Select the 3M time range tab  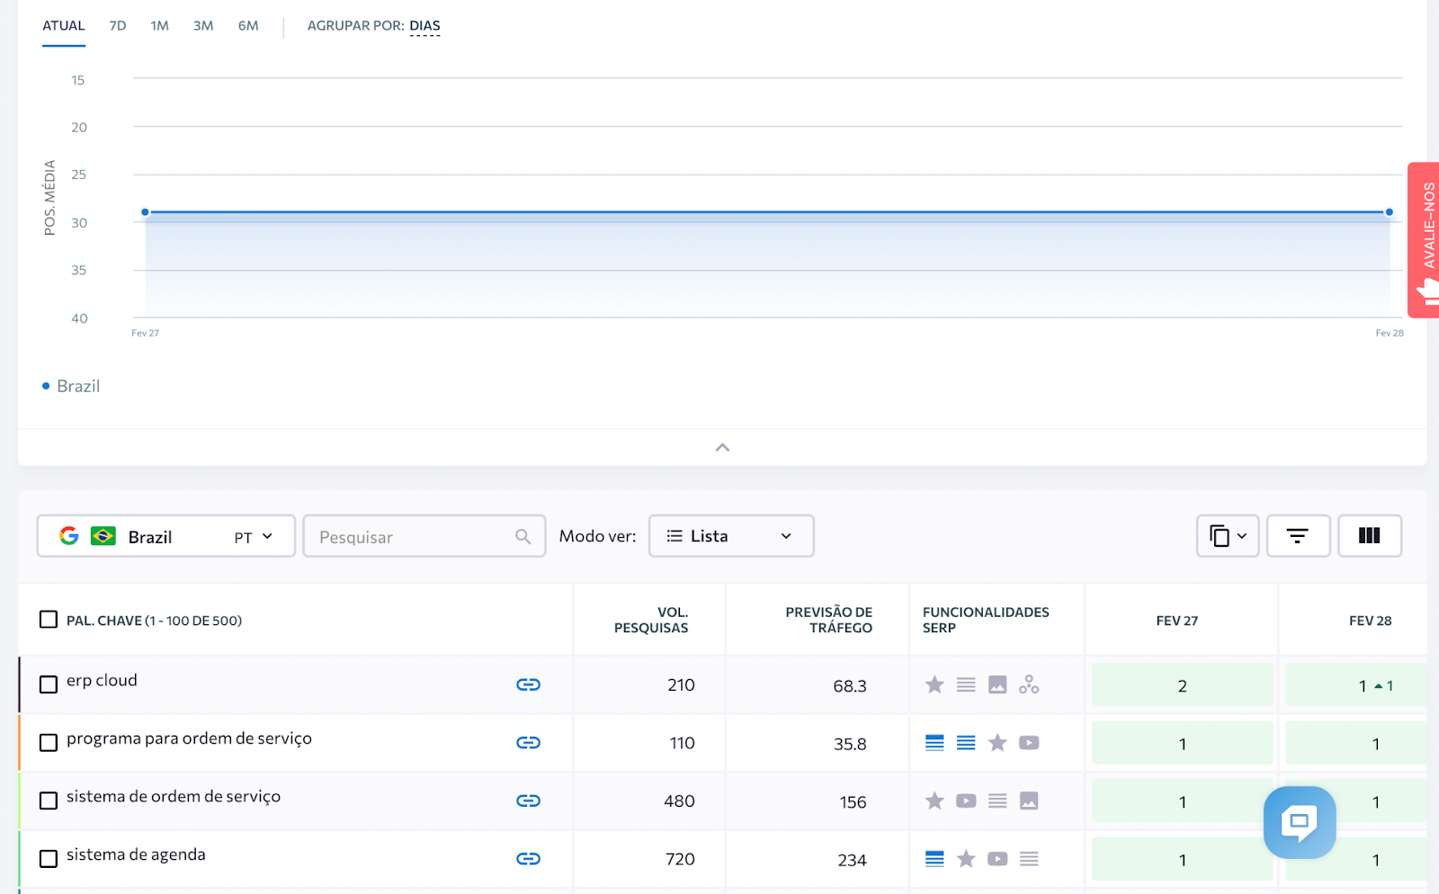pos(203,26)
